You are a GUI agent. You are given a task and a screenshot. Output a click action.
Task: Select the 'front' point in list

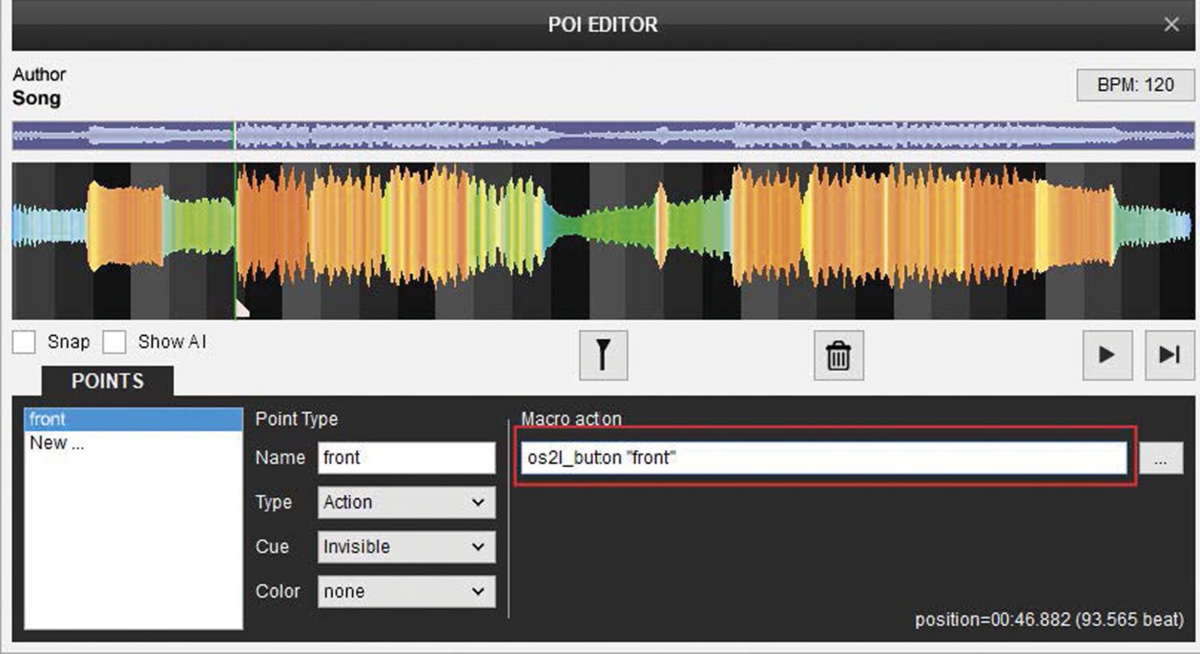click(x=133, y=420)
